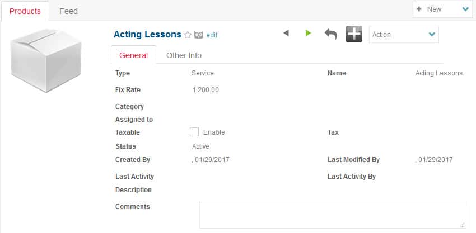Select the General tab
Screen dimensions: 476x233
(134, 55)
